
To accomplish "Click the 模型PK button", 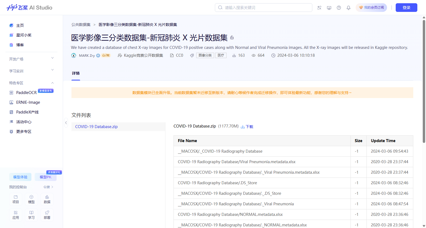I will pos(45,177).
